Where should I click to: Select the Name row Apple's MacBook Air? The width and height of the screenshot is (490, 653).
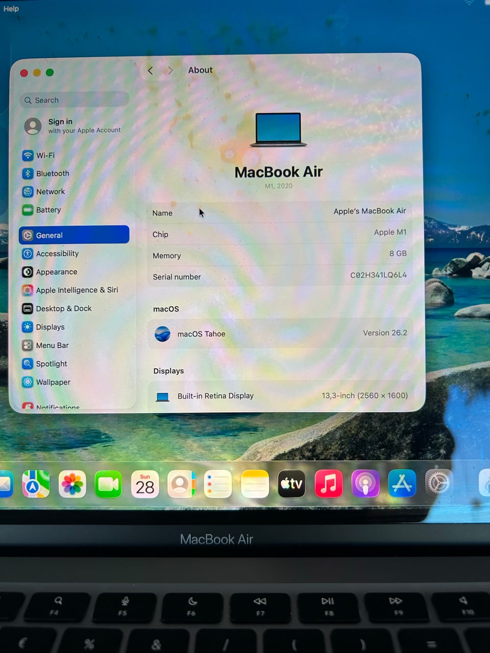280,212
